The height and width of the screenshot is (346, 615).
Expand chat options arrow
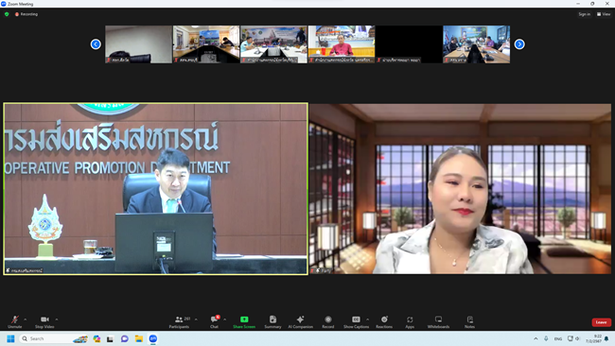225,320
